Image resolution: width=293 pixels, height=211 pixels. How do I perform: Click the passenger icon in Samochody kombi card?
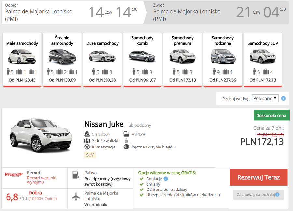pyautogui.click(x=134, y=71)
